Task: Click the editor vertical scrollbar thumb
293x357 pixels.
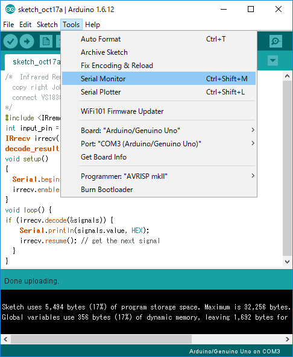Action: click(287, 168)
